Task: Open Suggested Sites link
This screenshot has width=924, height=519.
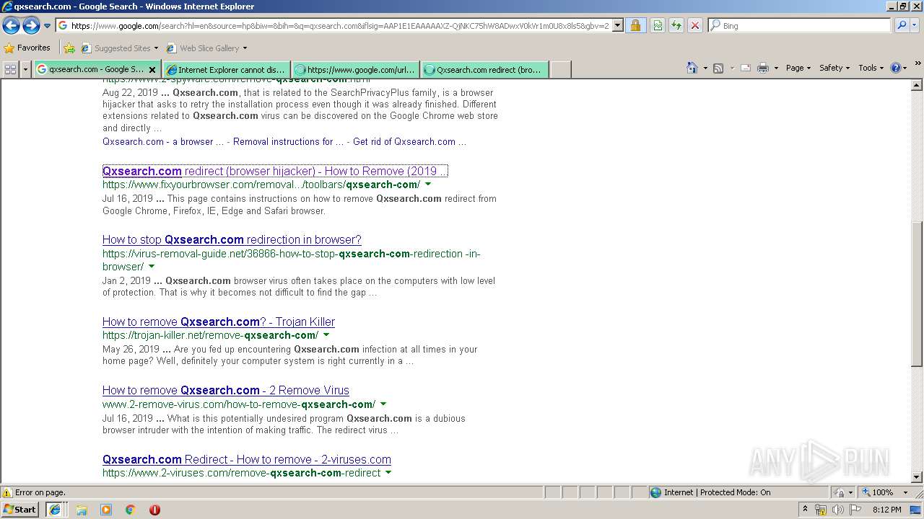Action: coord(120,48)
